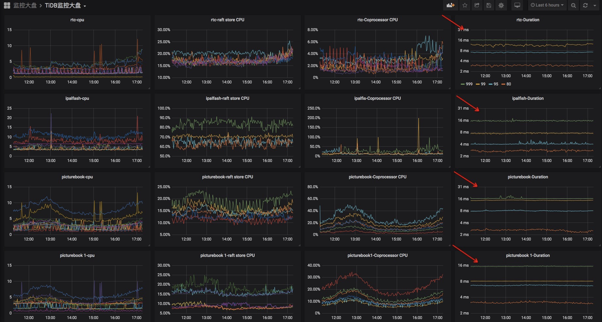Open dashboards grid icon at top left
602x322 pixels.
pos(7,6)
